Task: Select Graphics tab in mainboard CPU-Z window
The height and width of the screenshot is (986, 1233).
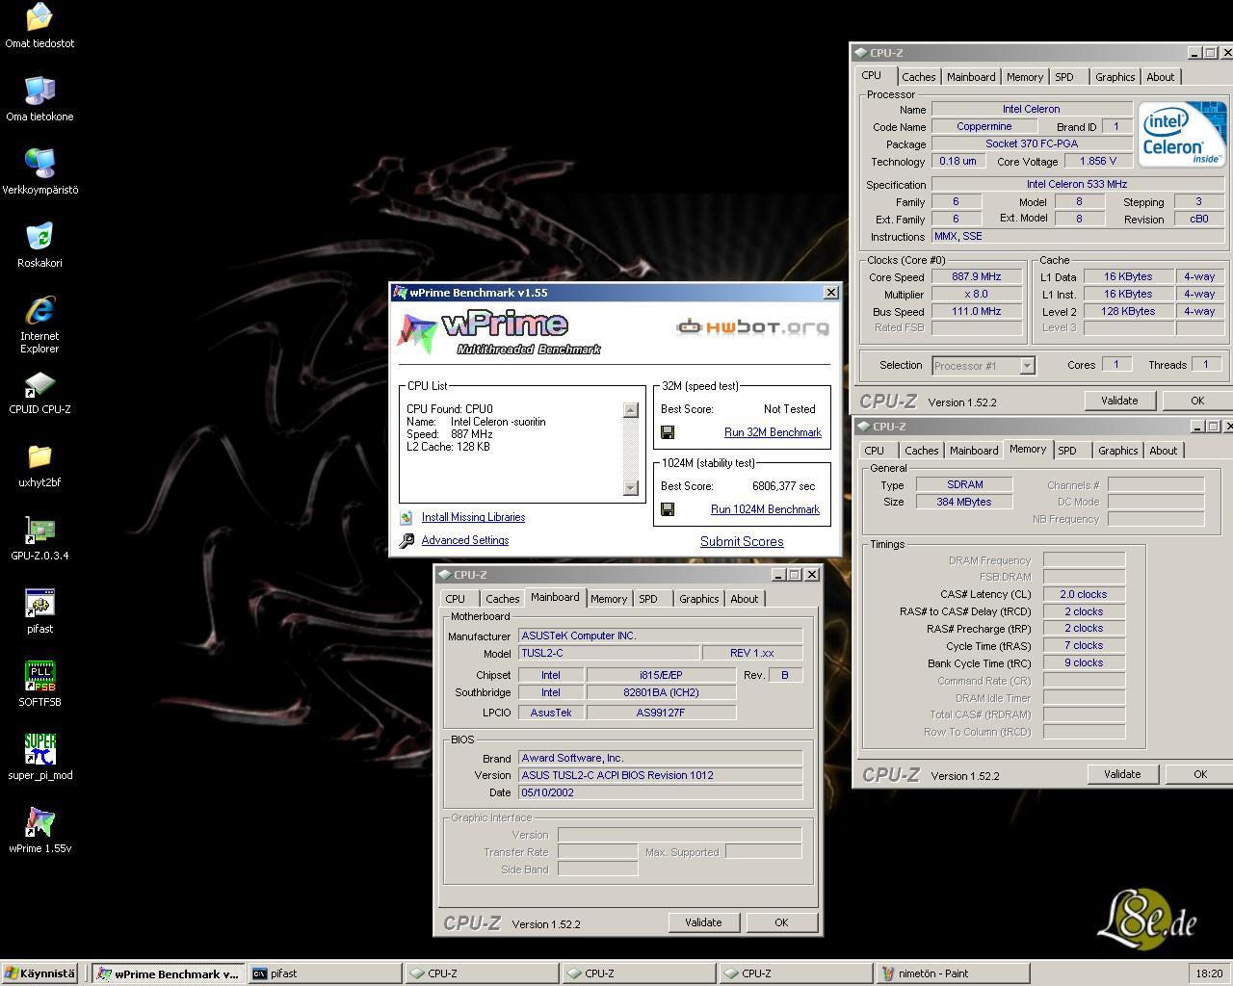Action: coord(698,599)
